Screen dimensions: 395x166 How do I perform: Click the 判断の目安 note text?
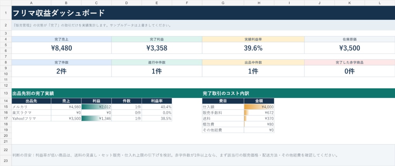coord(175,155)
